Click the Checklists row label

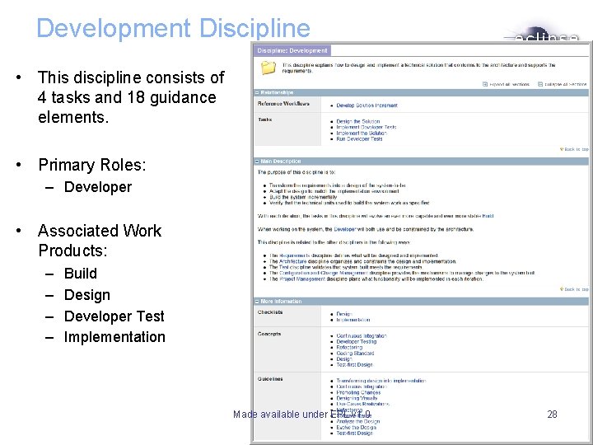point(270,312)
